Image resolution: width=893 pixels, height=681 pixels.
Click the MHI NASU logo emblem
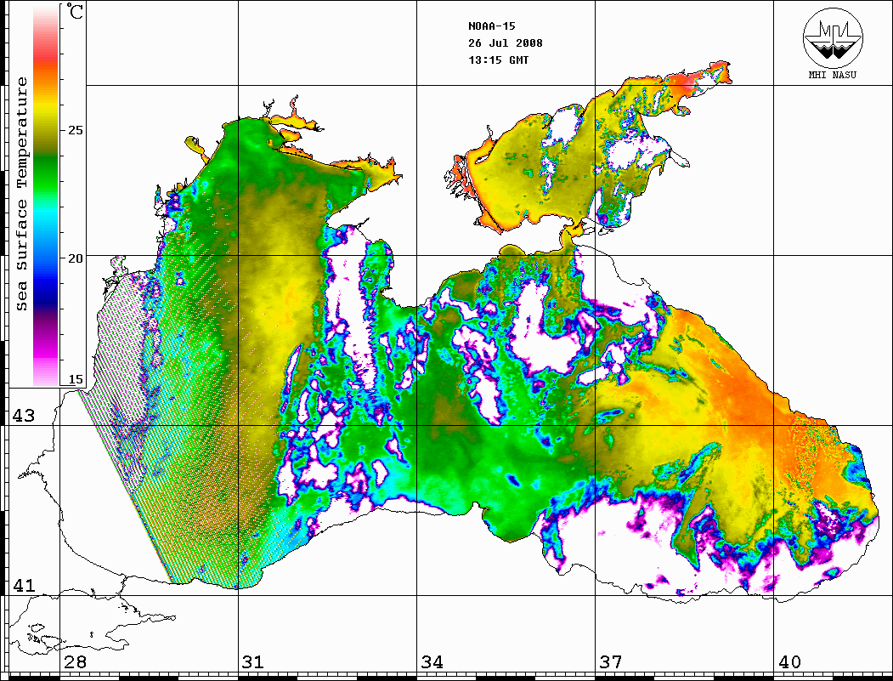click(833, 37)
